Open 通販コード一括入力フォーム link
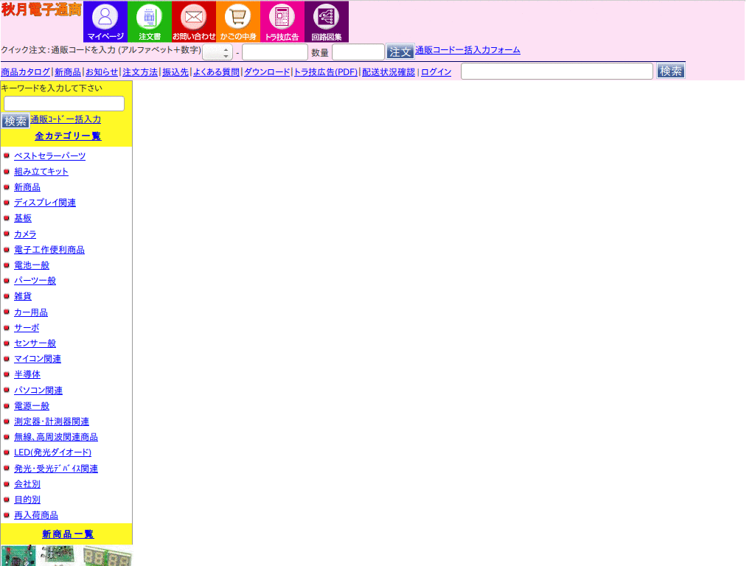The image size is (755, 566). pyautogui.click(x=467, y=50)
